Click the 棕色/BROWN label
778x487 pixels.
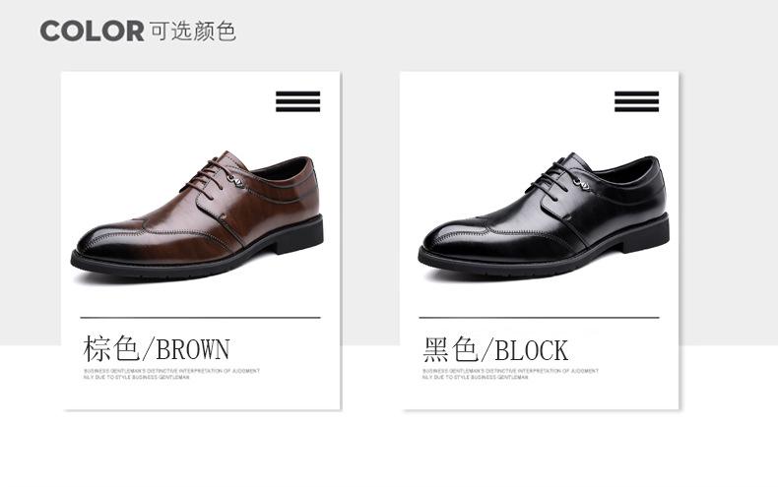[x=157, y=348]
